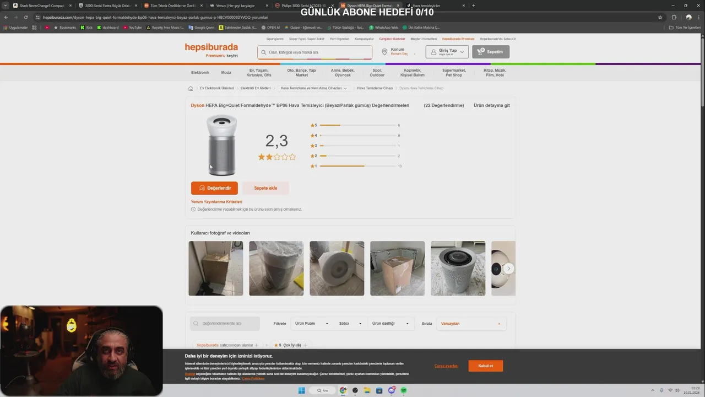705x397 pixels.
Task: Focus the Değerlendirmelerde ara search field
Action: coord(225,324)
